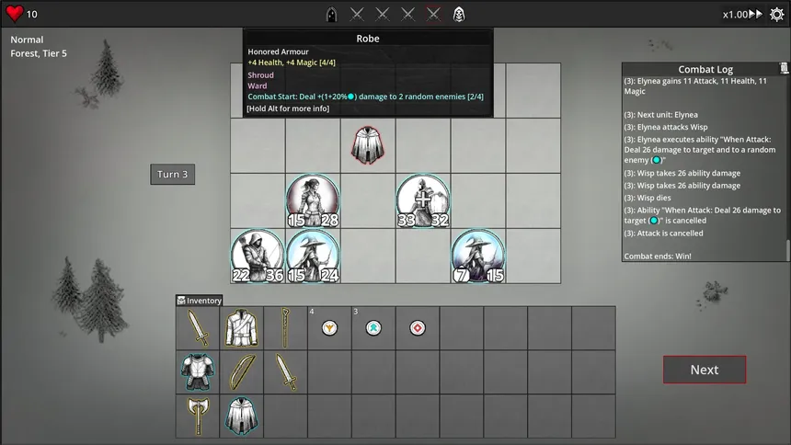This screenshot has width=791, height=445.
Task: Select the teal figure token marked 3
Action: pyautogui.click(x=373, y=328)
